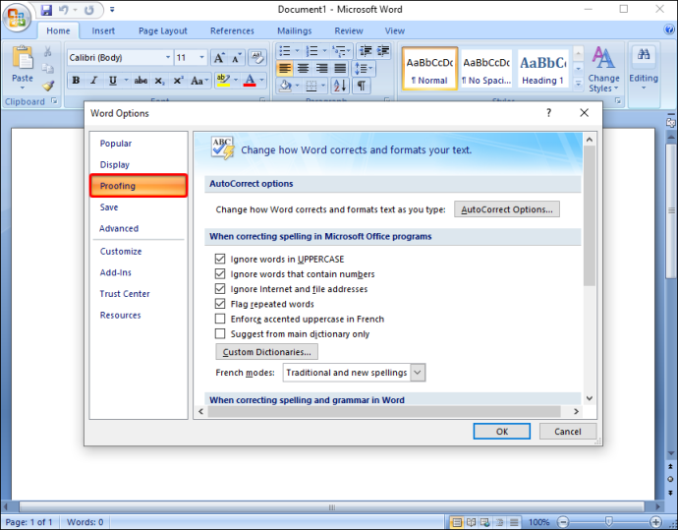Apply Subscript formatting
678x530 pixels.
tap(159, 81)
